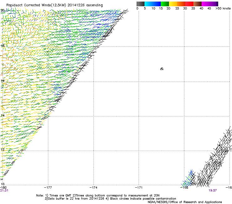The image size is (232, 204).
Task: Click the legend label '30'
Action: coord(185,8)
